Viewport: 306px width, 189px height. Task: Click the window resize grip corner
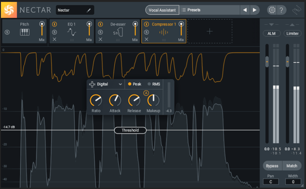(x=302, y=186)
